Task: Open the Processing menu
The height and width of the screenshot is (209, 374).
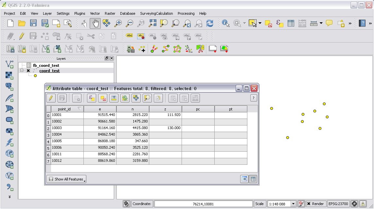Action: tap(186, 13)
